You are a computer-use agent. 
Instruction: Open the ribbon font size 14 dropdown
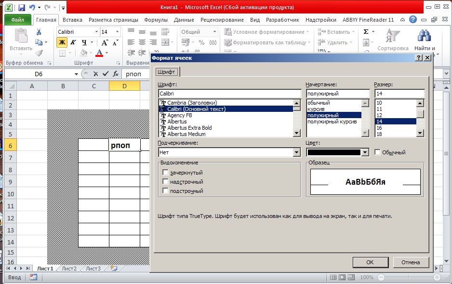tap(117, 32)
